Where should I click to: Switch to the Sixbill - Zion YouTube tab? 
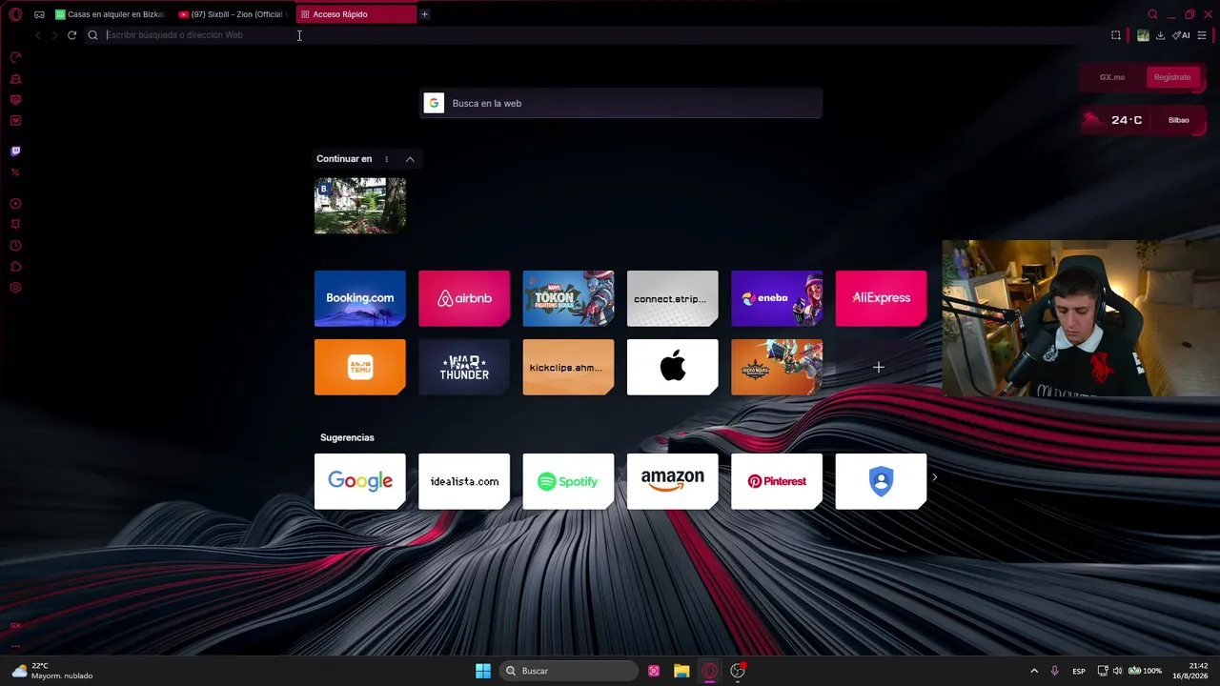[233, 14]
